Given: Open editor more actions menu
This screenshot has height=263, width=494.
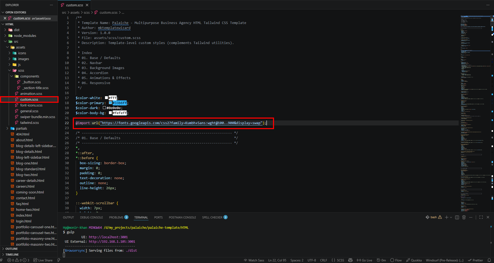Looking at the screenshot, I should (x=488, y=5).
